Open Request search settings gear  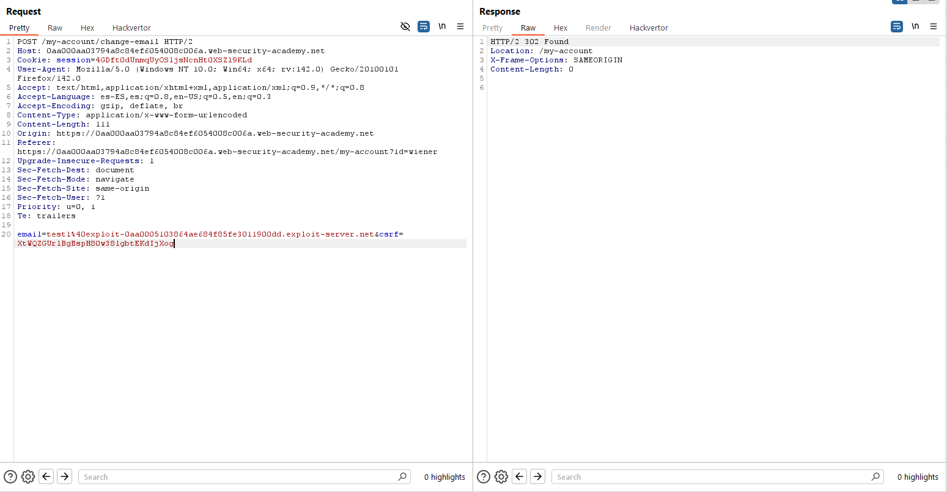point(28,477)
